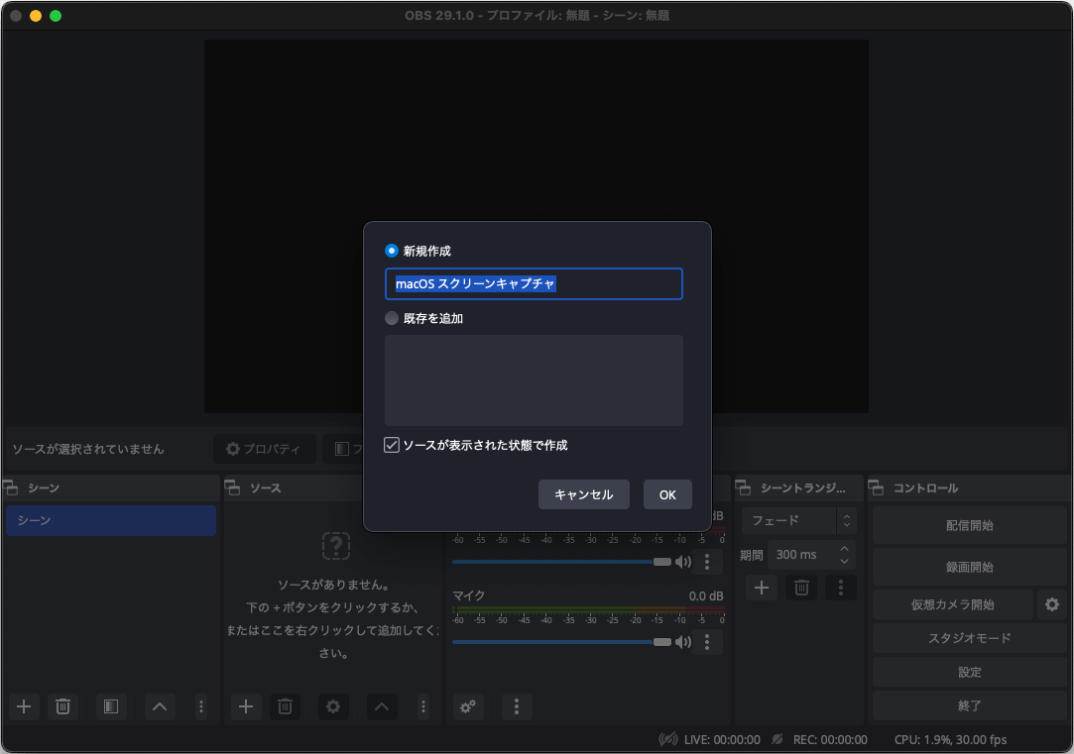Add a transition with plus icon
1074x754 pixels.
tap(761, 588)
